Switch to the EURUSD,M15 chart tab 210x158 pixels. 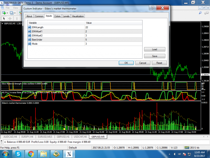point(45,137)
